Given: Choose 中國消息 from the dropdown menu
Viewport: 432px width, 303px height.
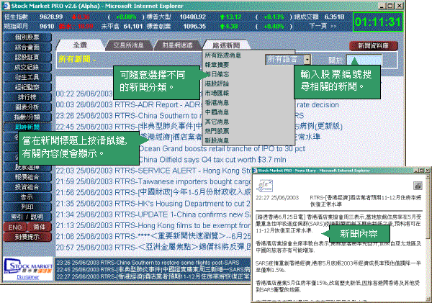Looking at the screenshot, I should click(217, 112).
